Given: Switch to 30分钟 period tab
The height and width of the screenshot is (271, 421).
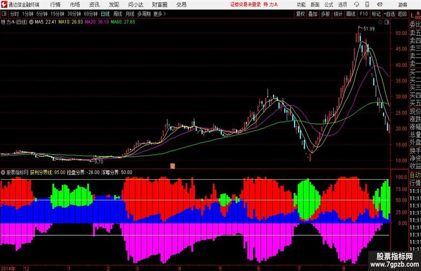Looking at the screenshot, I should 74,14.
